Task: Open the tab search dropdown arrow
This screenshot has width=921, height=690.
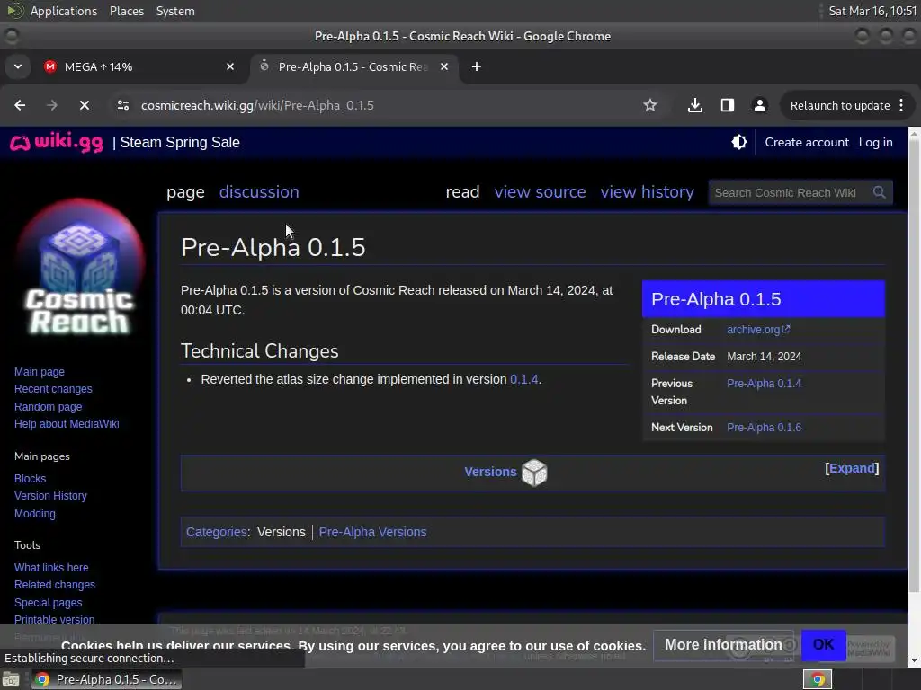Action: coord(18,66)
